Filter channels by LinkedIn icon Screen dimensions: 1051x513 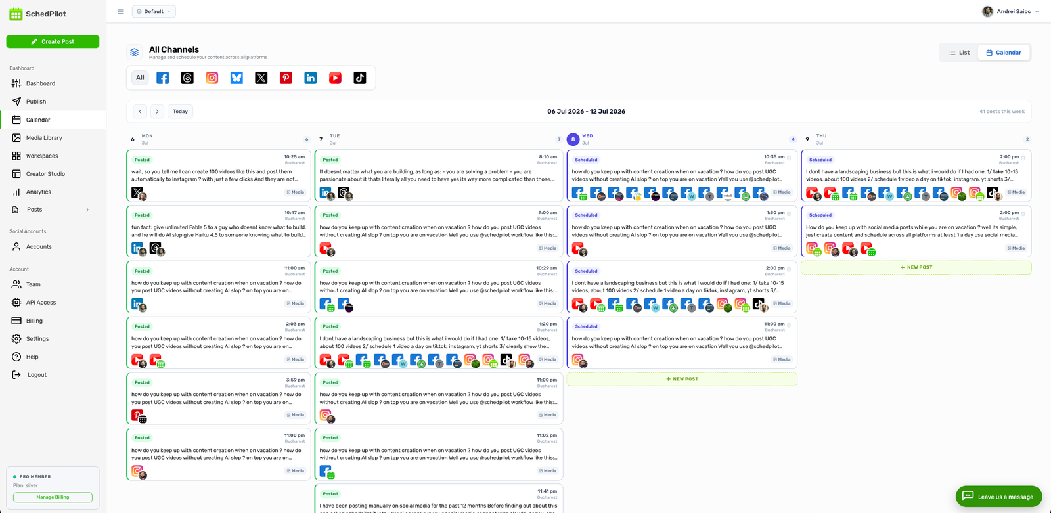pos(311,78)
